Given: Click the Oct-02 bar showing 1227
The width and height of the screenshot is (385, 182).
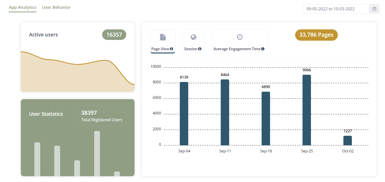Looking at the screenshot, I should [348, 141].
